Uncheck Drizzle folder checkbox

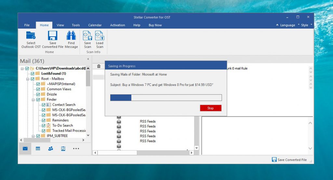tap(38, 94)
